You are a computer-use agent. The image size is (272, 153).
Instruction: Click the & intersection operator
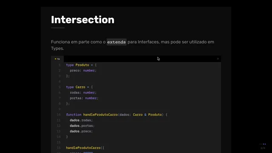(x=145, y=115)
